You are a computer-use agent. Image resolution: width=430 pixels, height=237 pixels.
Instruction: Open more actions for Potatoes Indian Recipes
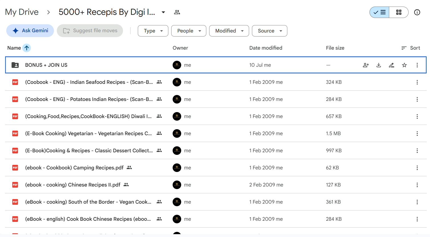(417, 99)
